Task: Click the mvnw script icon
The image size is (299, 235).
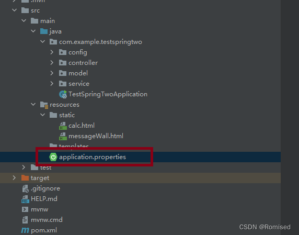Action: (25, 209)
